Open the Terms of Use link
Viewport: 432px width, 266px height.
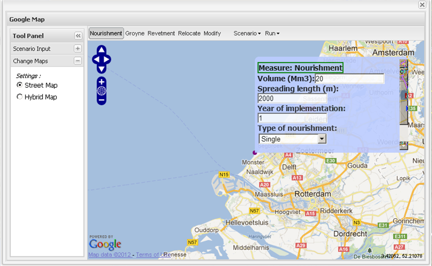pyautogui.click(x=153, y=254)
